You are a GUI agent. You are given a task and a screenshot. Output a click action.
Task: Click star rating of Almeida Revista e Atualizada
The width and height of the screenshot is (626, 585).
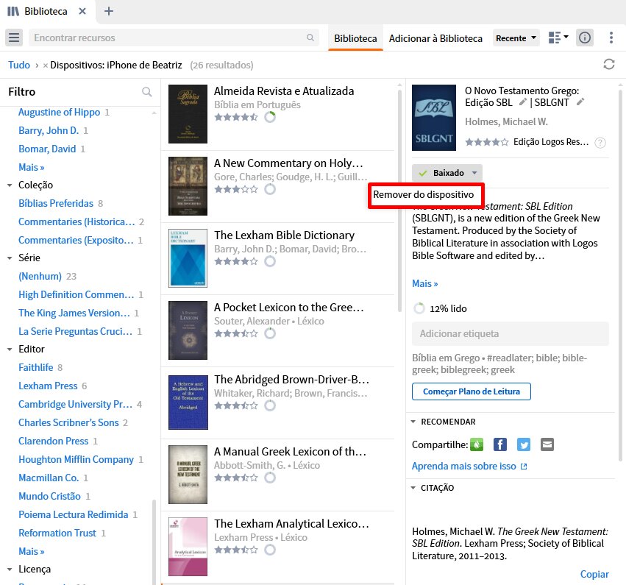tap(236, 117)
